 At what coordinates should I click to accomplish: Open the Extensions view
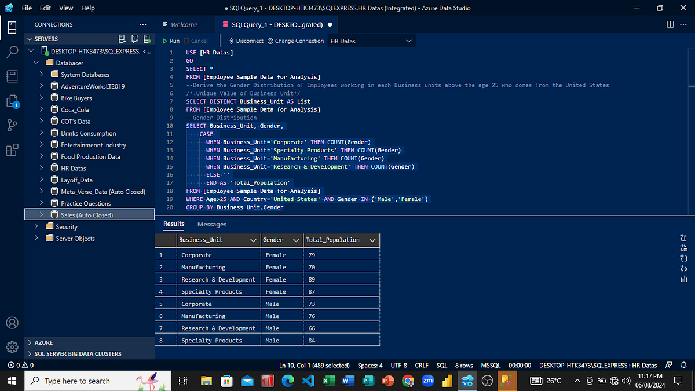coord(12,149)
